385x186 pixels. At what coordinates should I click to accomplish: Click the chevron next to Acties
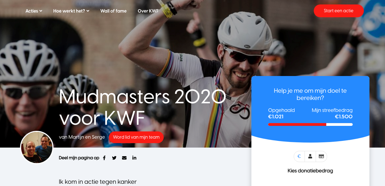click(41, 11)
